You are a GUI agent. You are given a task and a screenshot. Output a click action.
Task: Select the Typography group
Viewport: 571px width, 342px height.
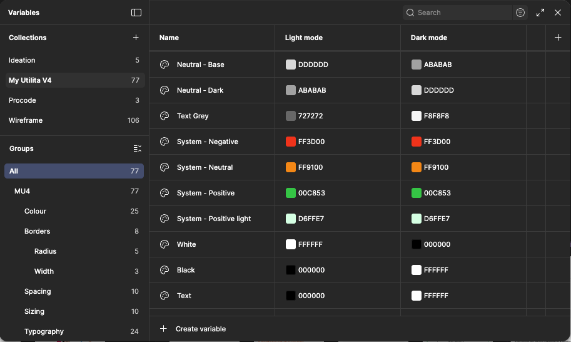click(74, 331)
